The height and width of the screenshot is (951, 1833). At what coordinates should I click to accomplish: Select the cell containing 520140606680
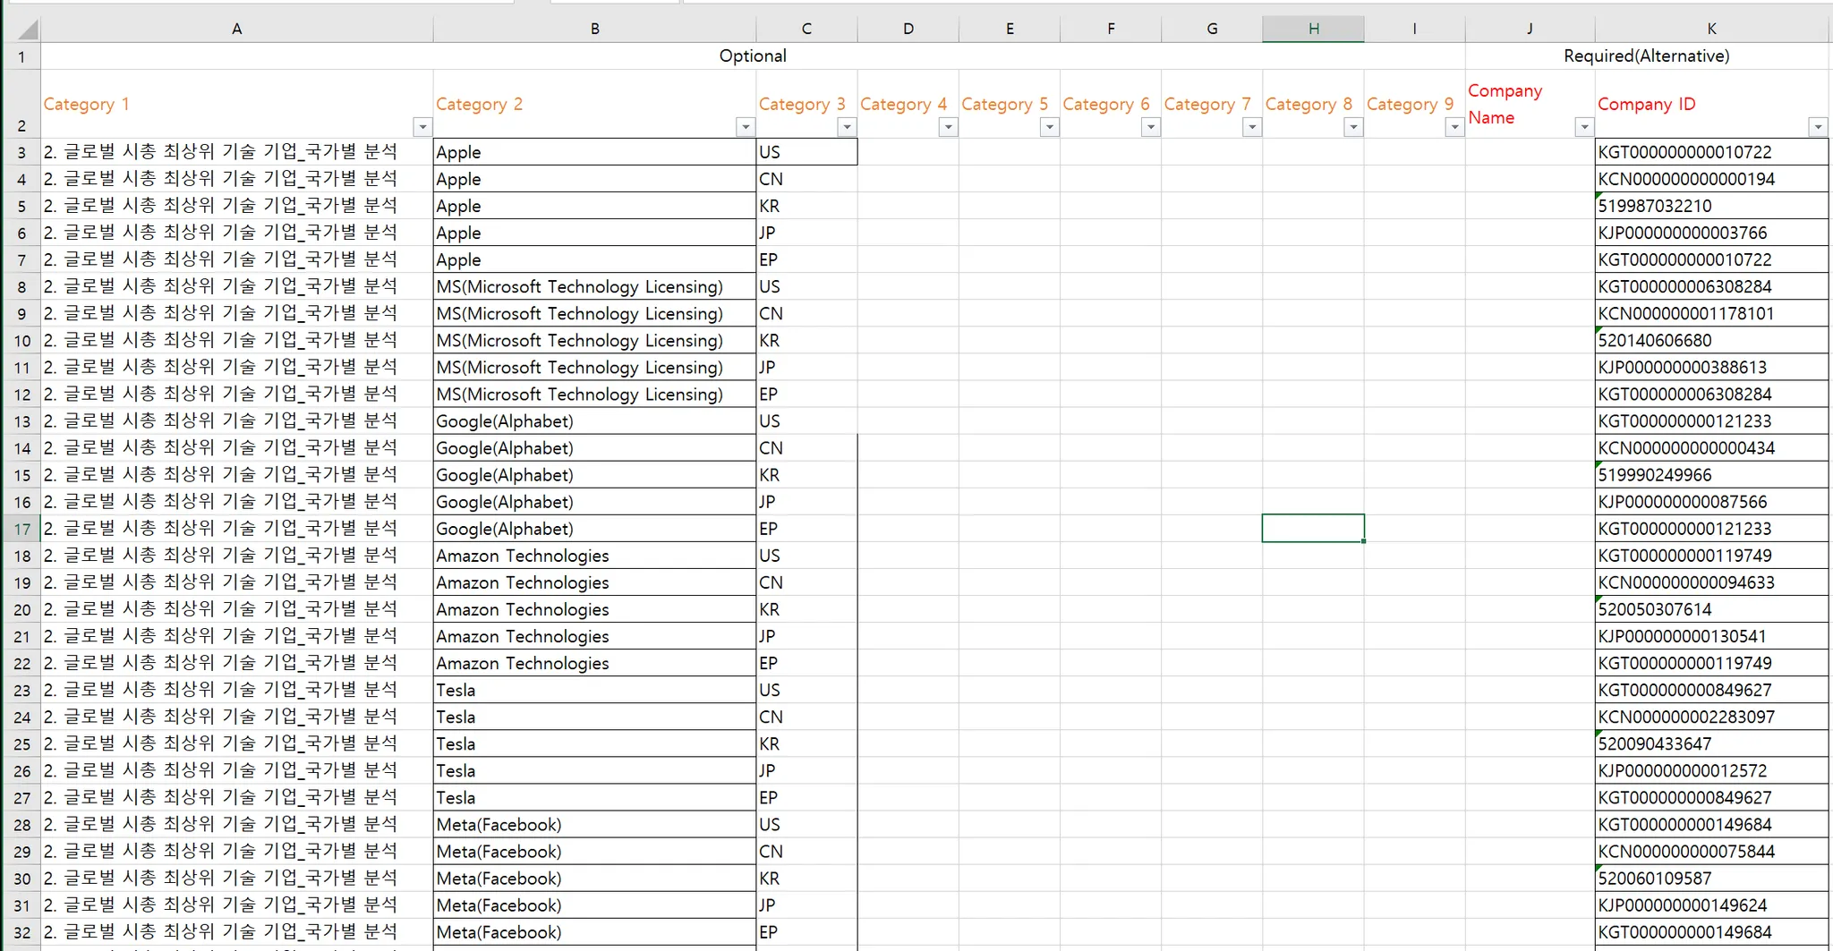click(1712, 341)
